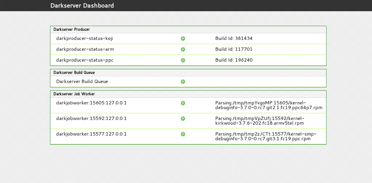Click the Darkserver Dashboard title
Viewport: 372px width, 183px height.
82,5
